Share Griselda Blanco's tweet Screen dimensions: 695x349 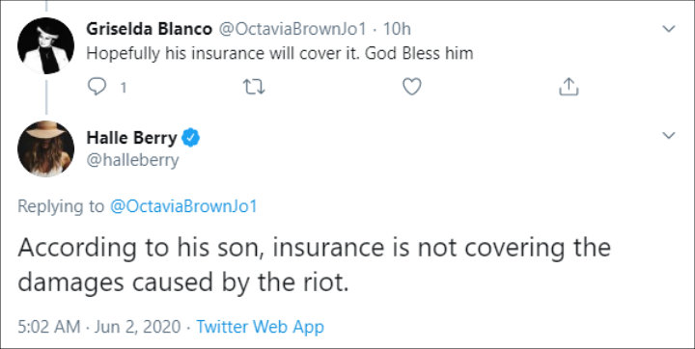[569, 87]
